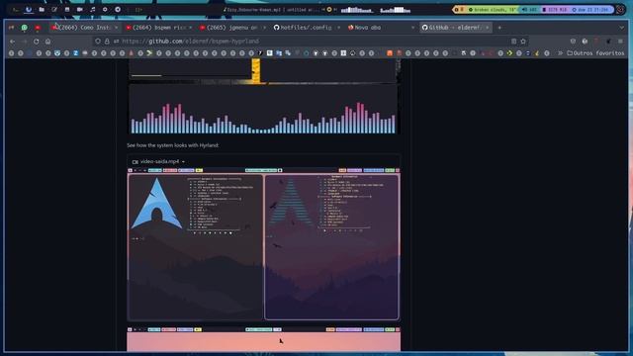Toggle reader view in address bar
Screen dimensions: 633x356
click(513, 42)
